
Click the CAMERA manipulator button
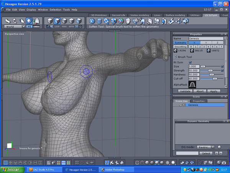click(x=36, y=27)
